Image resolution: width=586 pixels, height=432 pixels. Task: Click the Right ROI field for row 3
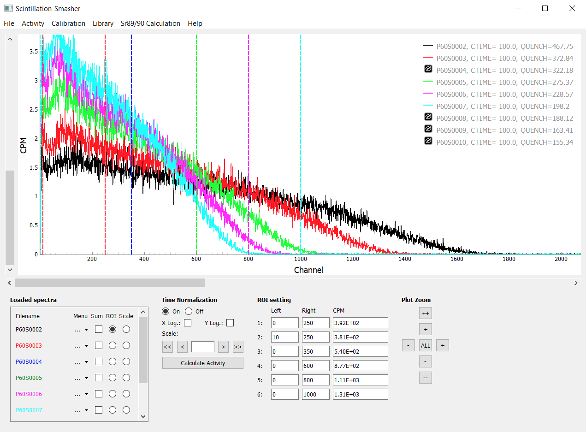coord(315,351)
